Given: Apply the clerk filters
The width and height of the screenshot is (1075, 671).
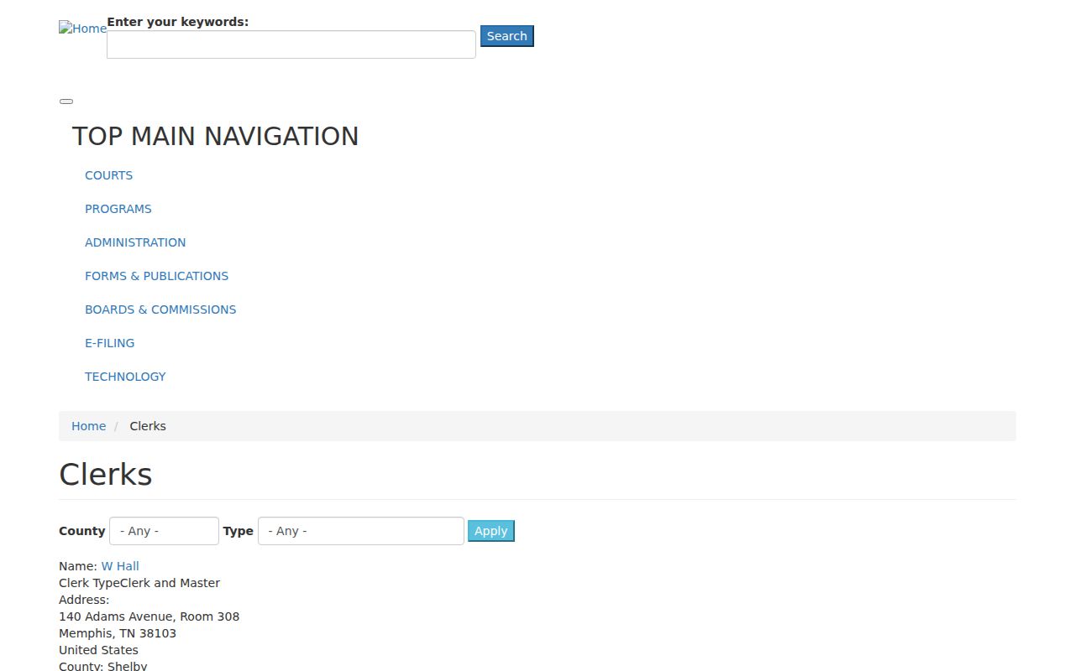Looking at the screenshot, I should [x=491, y=531].
